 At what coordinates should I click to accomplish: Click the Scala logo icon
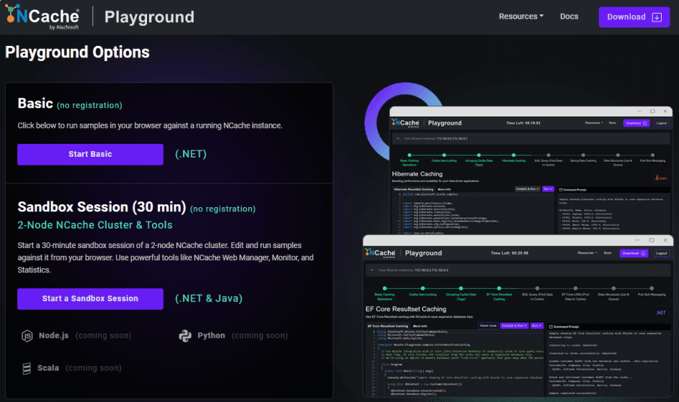(27, 368)
